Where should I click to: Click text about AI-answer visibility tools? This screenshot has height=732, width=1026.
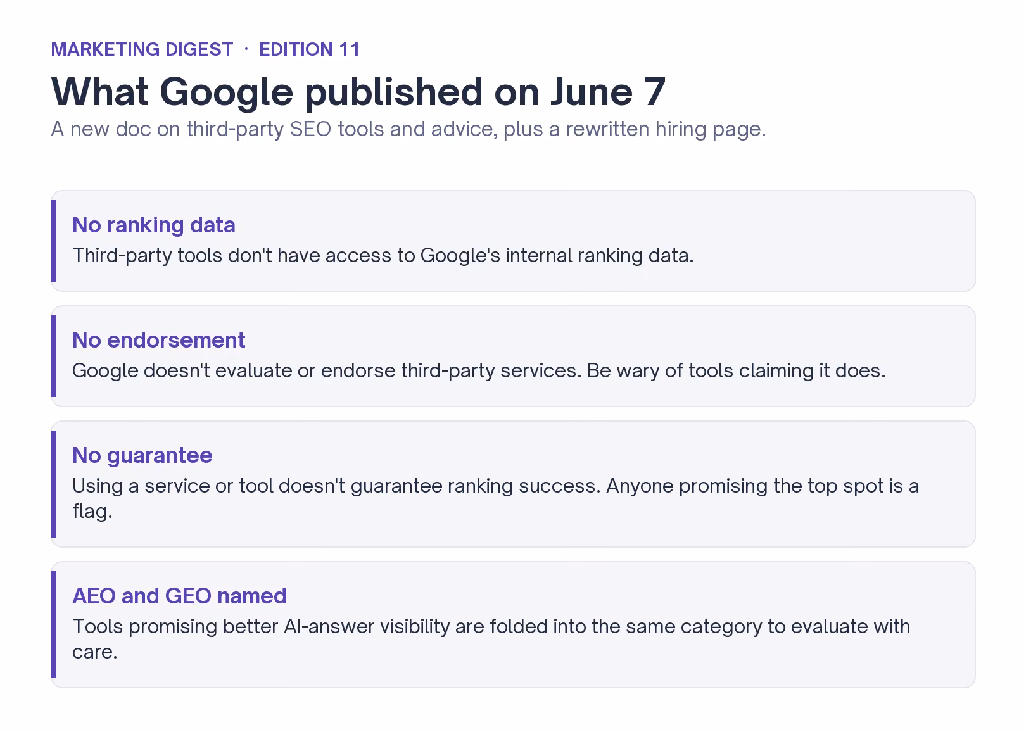tap(491, 639)
